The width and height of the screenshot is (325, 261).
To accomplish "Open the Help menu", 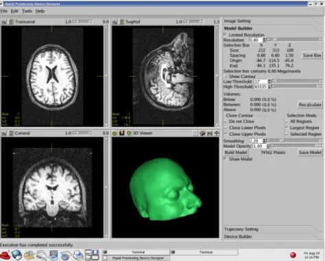I will pos(40,11).
